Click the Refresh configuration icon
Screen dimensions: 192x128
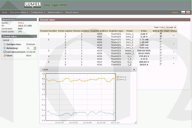(x=27, y=44)
